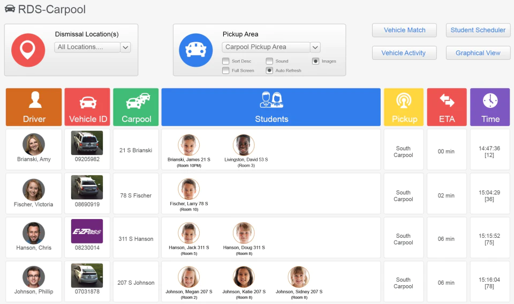Select the yellow Pickup column header
This screenshot has height=304, width=514.
point(404,107)
